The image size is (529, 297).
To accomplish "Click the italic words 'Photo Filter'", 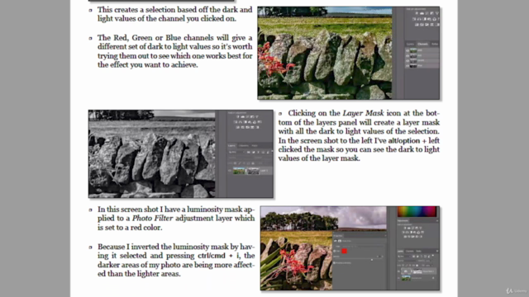I will tap(152, 218).
